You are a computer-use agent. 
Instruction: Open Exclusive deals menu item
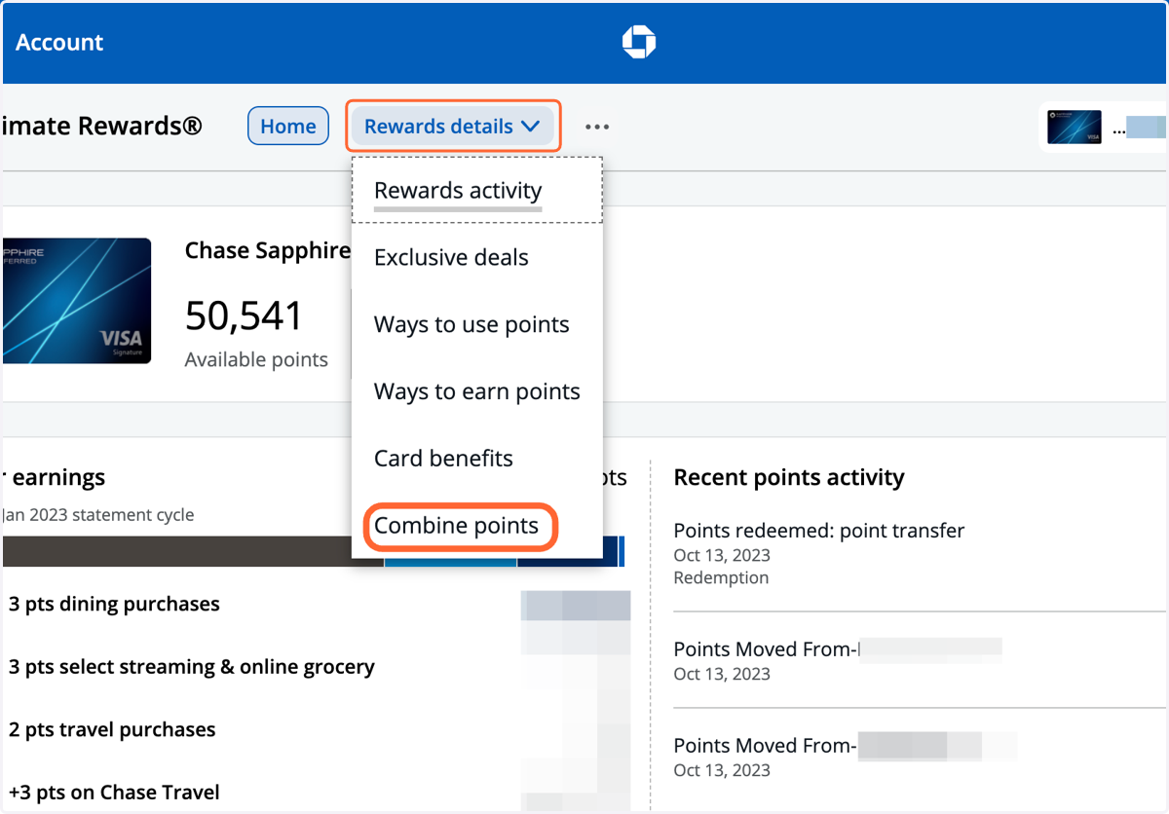pyautogui.click(x=451, y=258)
